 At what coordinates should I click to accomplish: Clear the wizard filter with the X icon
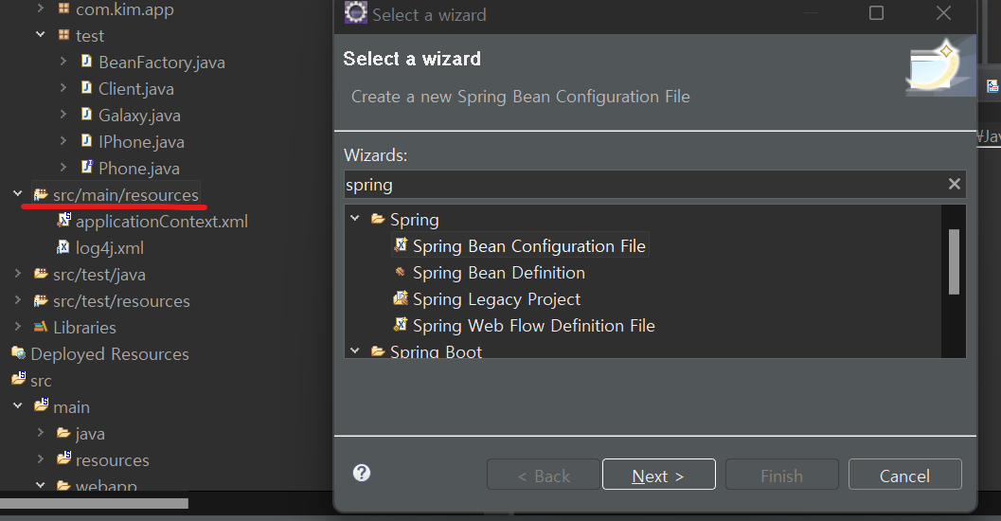(x=955, y=184)
